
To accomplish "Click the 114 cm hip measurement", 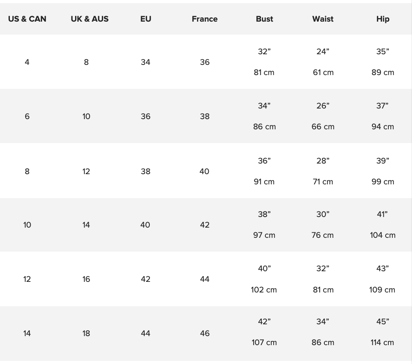I will pyautogui.click(x=383, y=343).
